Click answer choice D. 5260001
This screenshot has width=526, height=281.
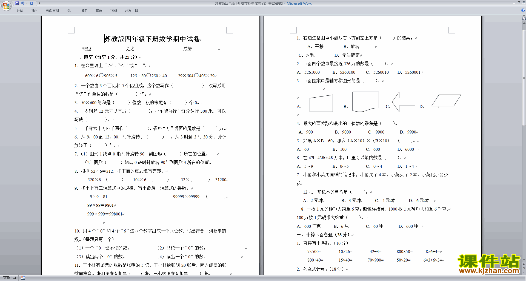pos(409,72)
